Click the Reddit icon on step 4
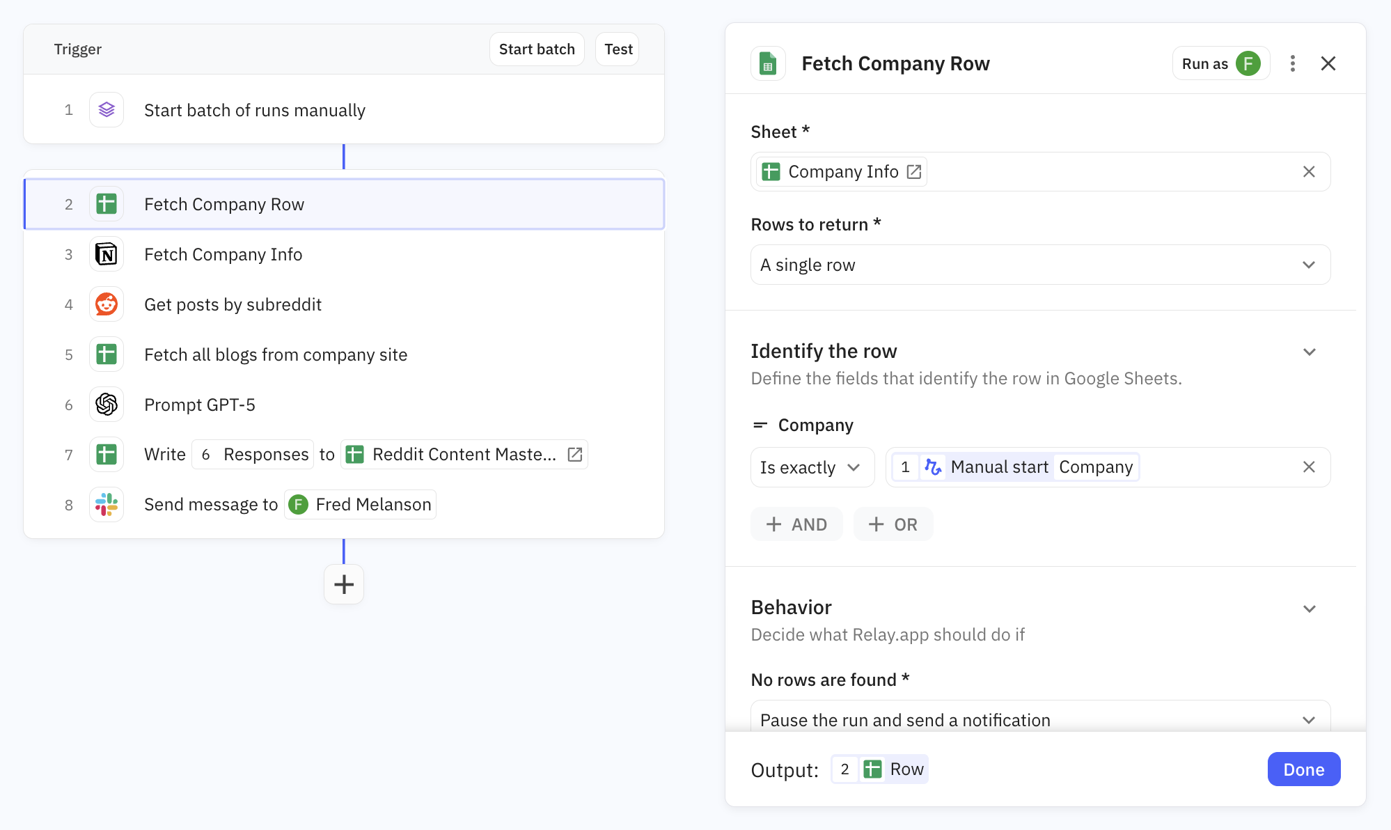 click(107, 305)
